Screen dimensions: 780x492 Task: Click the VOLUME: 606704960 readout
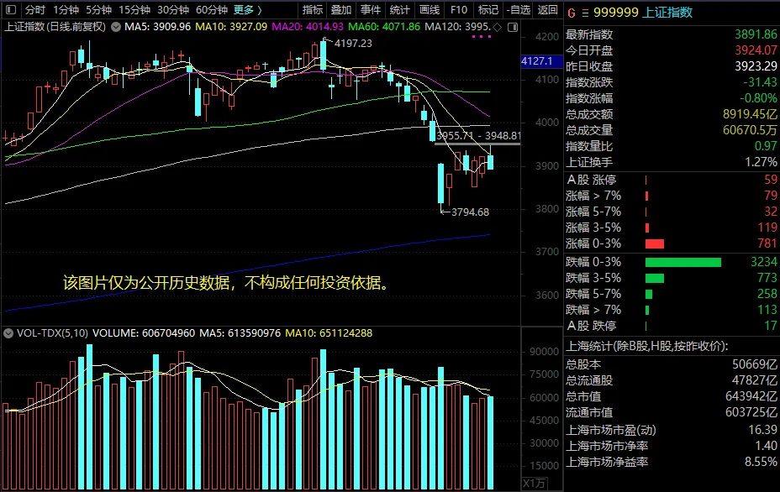[144, 333]
